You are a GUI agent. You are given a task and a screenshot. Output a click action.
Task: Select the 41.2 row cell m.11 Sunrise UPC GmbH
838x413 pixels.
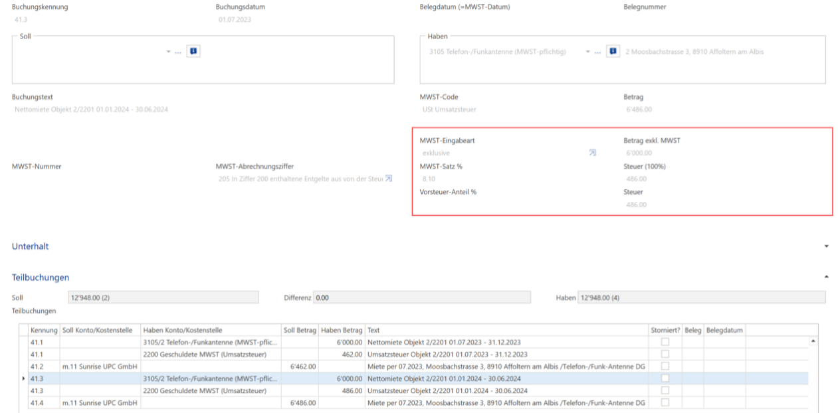coord(100,366)
